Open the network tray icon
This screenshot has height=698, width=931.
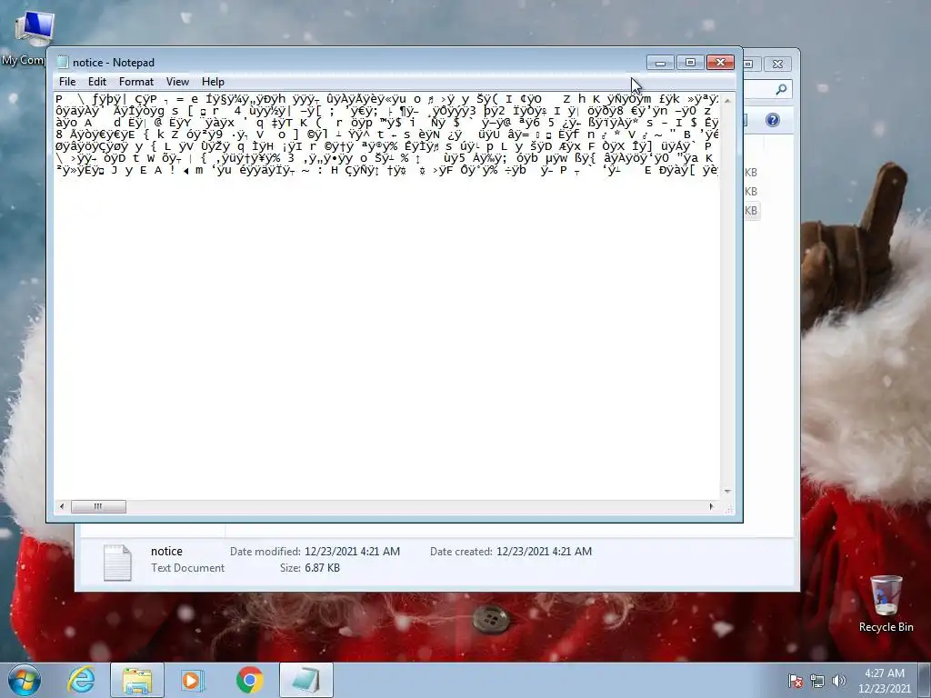[x=817, y=681]
